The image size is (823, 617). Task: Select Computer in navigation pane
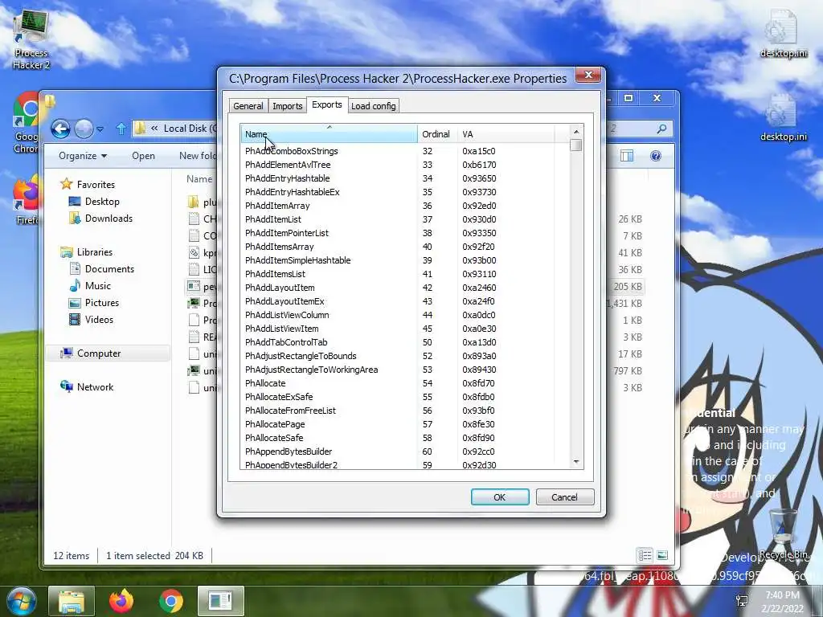click(x=99, y=353)
